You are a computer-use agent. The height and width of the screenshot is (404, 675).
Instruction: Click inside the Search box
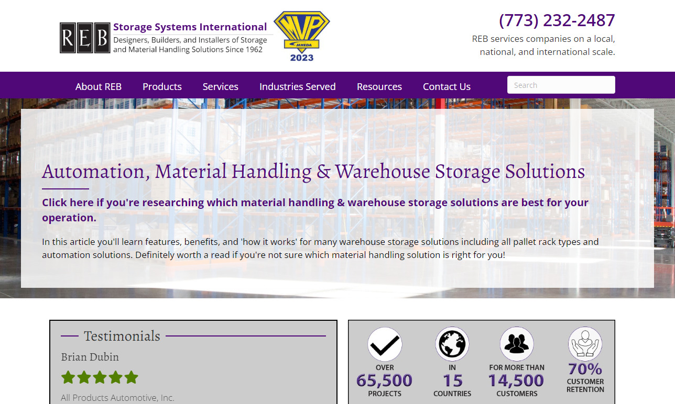[561, 84]
